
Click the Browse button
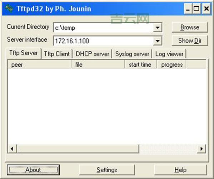click(190, 27)
